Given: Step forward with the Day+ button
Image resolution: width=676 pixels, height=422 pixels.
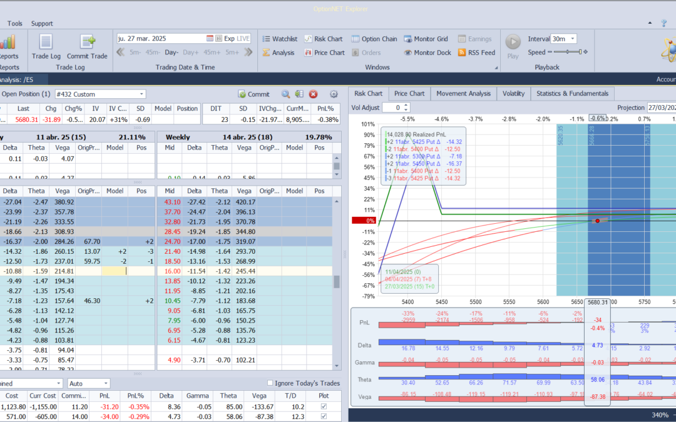Looking at the screenshot, I should pyautogui.click(x=190, y=52).
